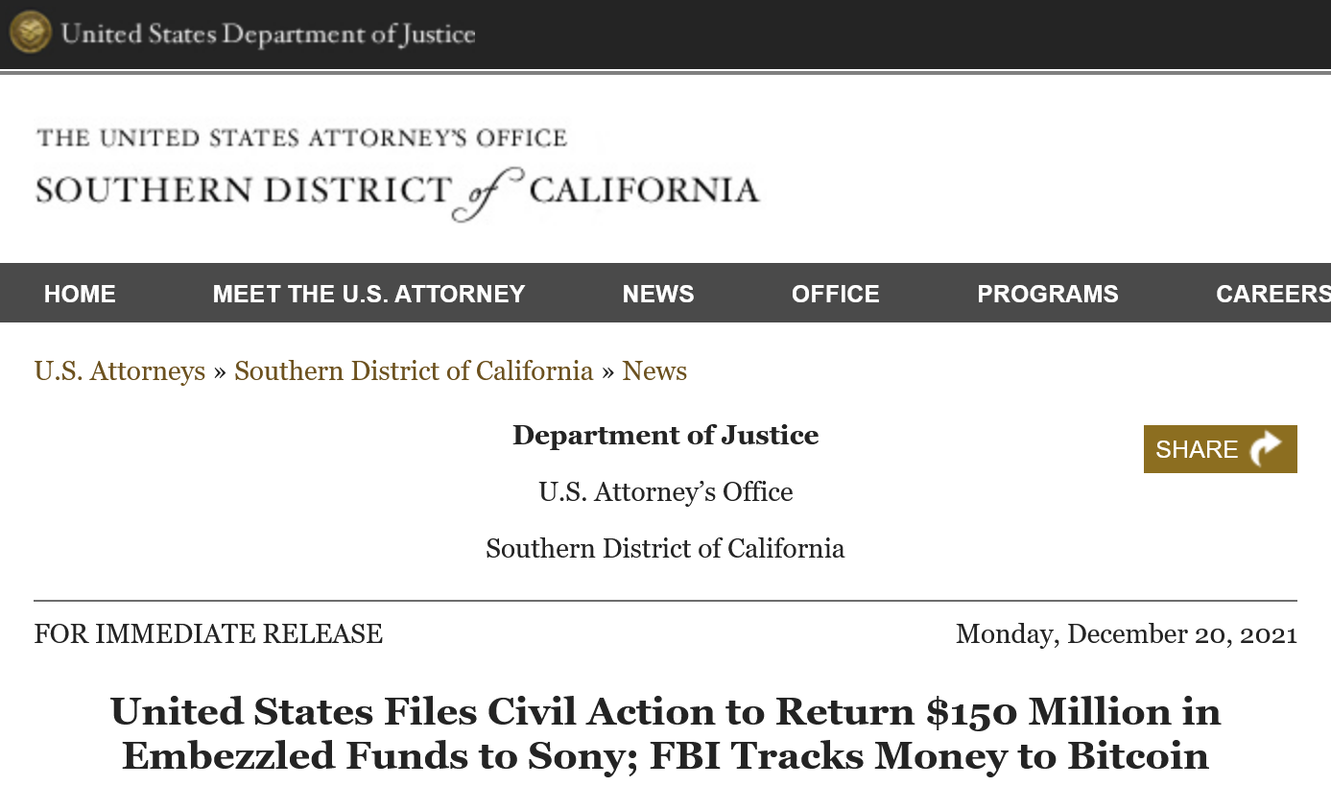Open the CAREERS navigation item

pos(1272,294)
